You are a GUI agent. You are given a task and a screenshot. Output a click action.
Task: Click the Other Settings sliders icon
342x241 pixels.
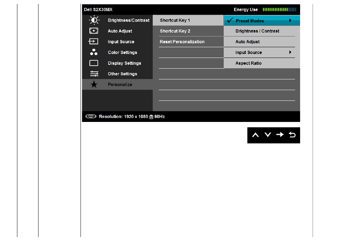(x=94, y=74)
